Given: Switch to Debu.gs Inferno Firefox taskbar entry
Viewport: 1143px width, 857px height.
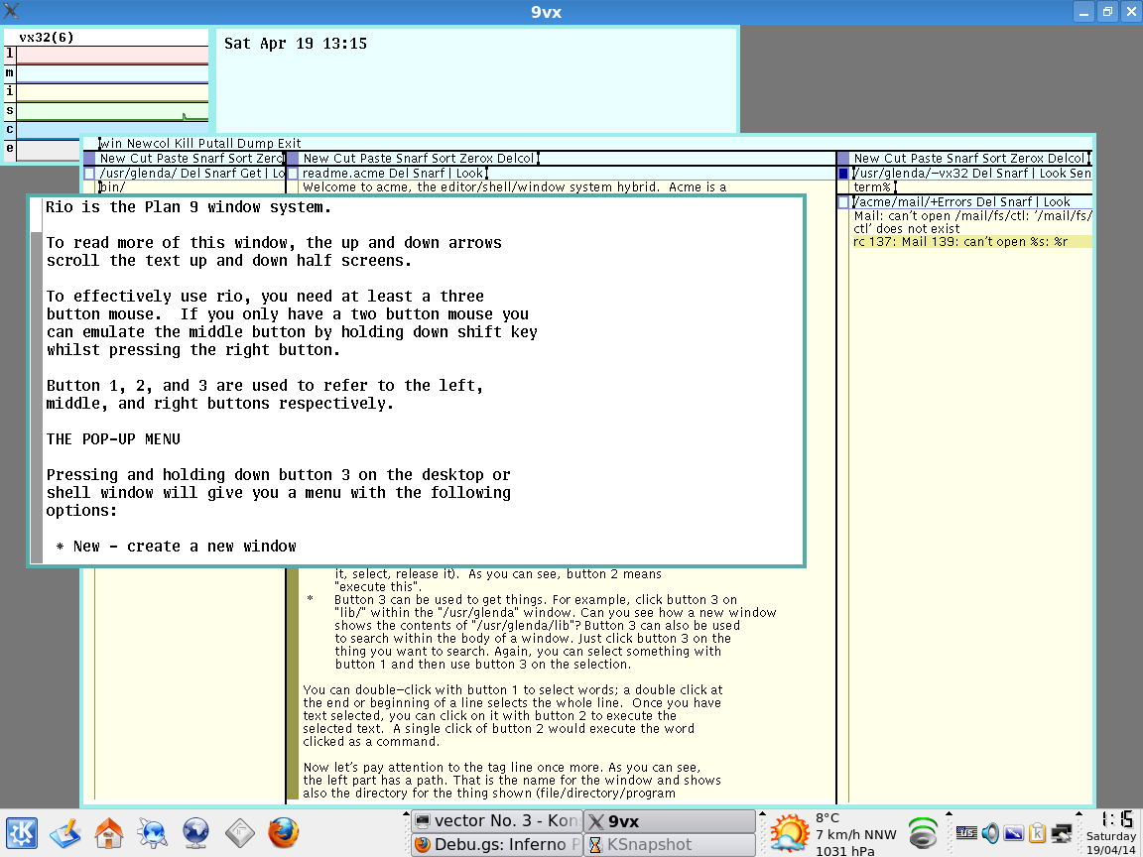Looking at the screenshot, I should coord(496,845).
